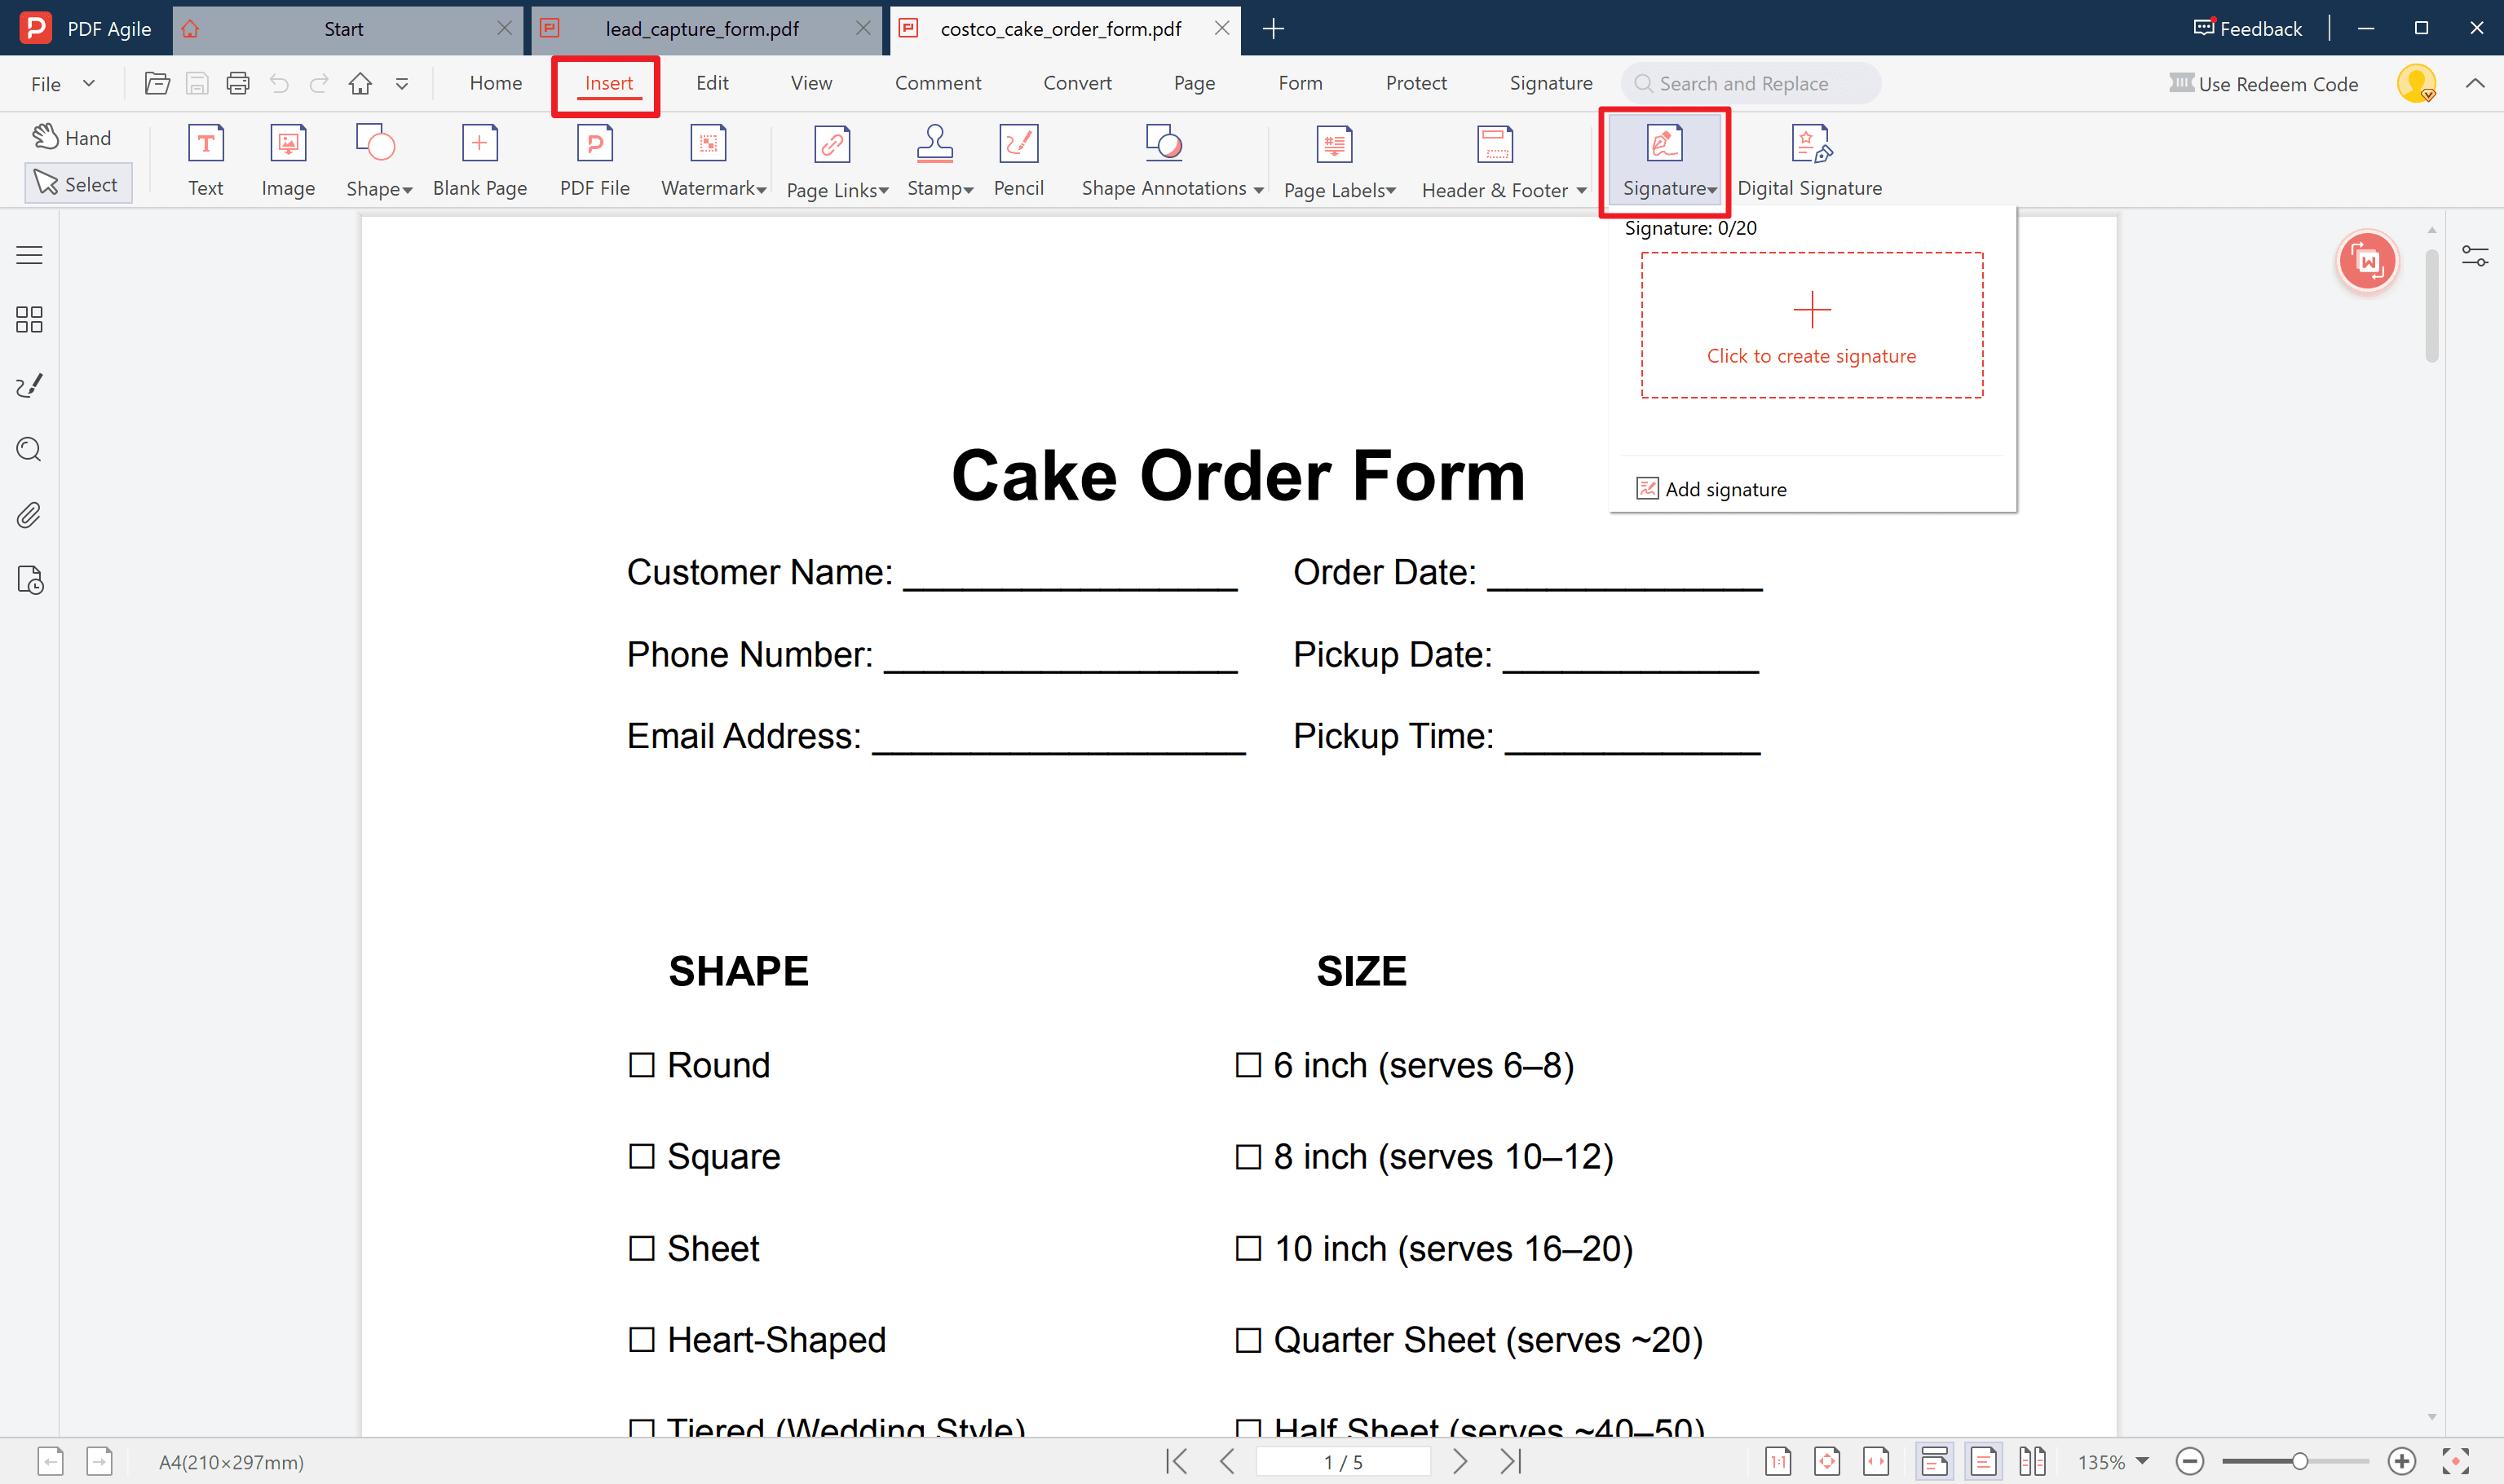Click the Click to create signature area
Screen dimensions: 2504x1484
pyautogui.click(x=1811, y=325)
